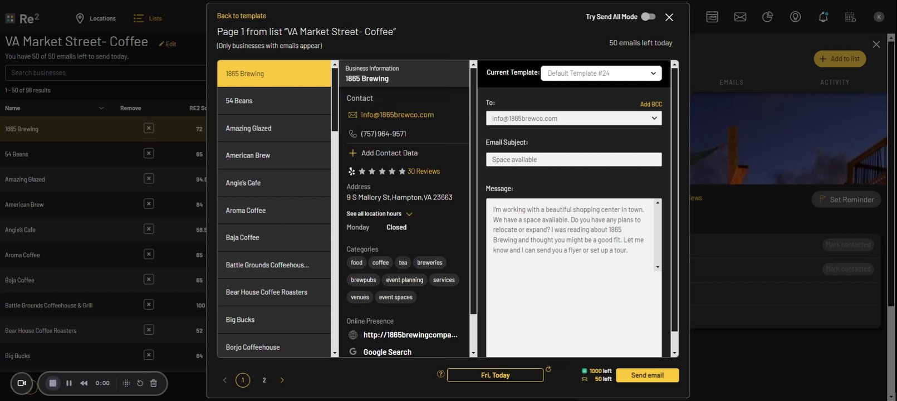The height and width of the screenshot is (401, 897).
Task: Click the Google Search G icon
Action: pyautogui.click(x=353, y=351)
